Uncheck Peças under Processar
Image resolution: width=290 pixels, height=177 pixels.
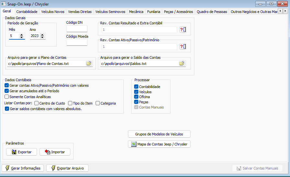tap(136, 102)
